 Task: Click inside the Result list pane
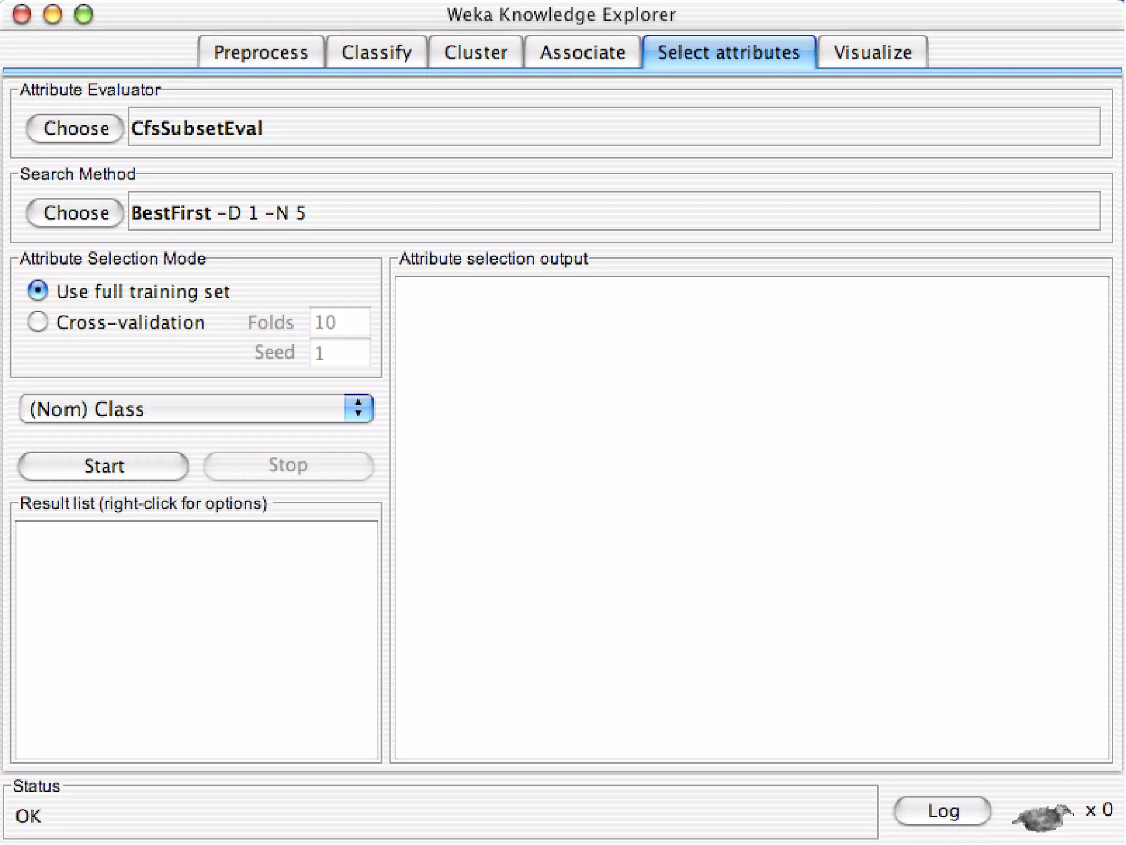coord(196,639)
